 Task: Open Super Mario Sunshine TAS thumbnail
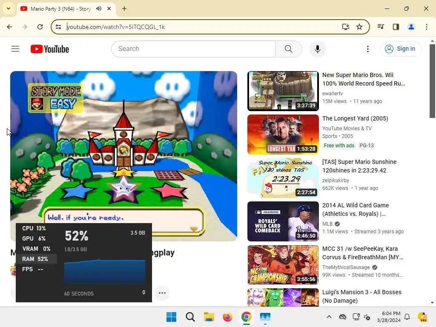[283, 178]
